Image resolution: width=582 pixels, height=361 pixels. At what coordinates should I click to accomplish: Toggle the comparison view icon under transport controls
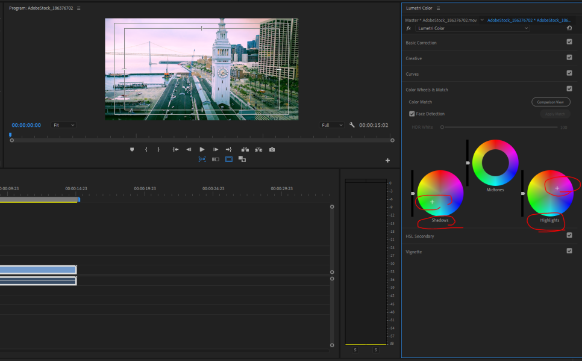215,159
